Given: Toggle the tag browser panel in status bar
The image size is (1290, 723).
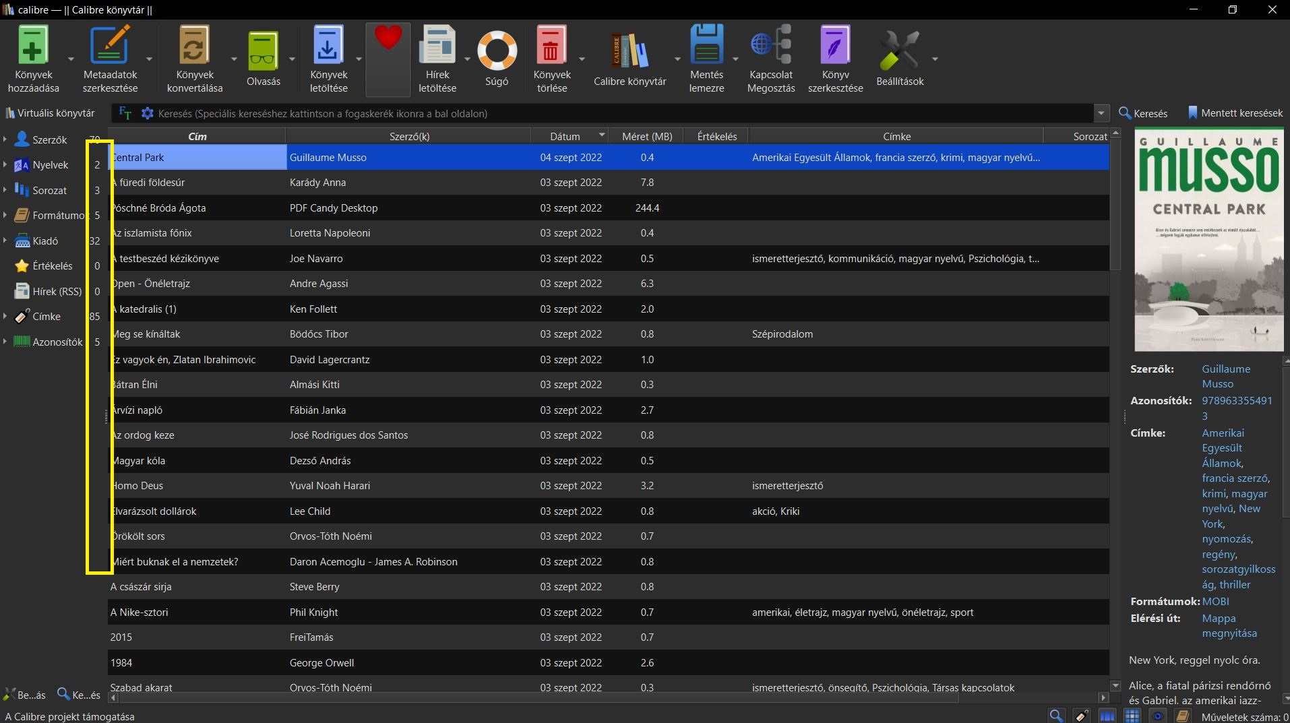Looking at the screenshot, I should (x=1081, y=716).
